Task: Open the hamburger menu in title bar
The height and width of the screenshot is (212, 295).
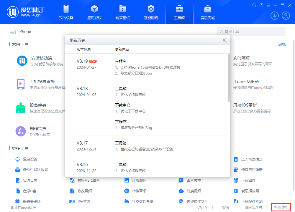Action: coord(268,5)
